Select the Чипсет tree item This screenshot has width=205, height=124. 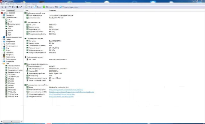pos(10,31)
